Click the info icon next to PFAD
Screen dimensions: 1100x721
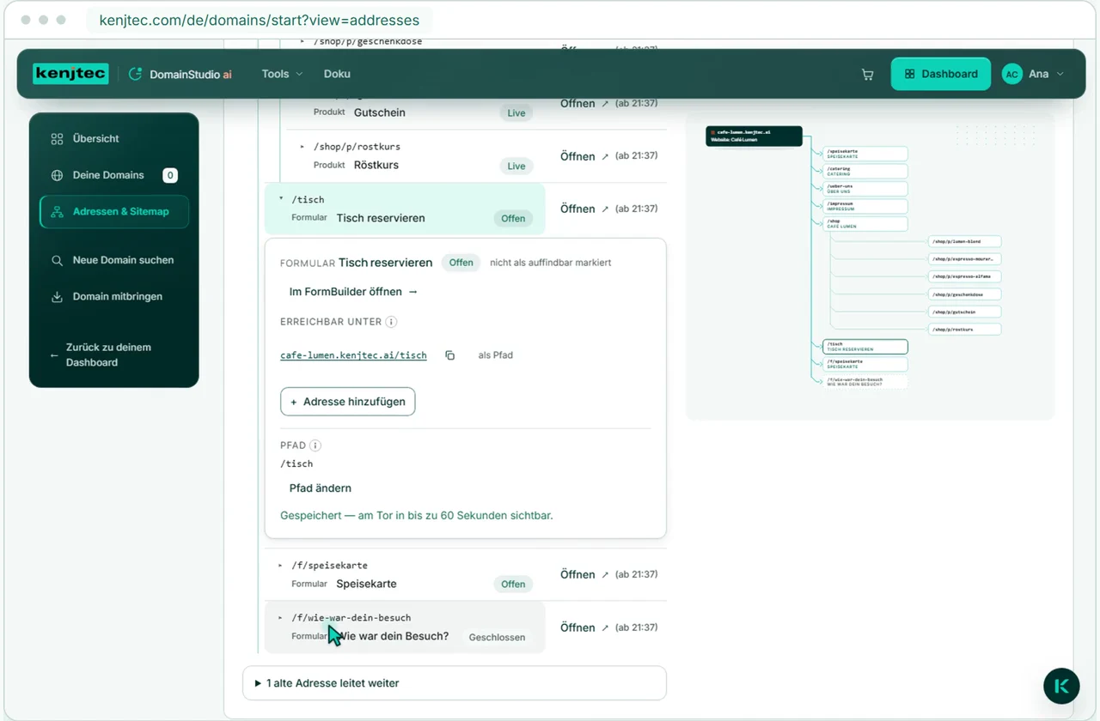315,445
